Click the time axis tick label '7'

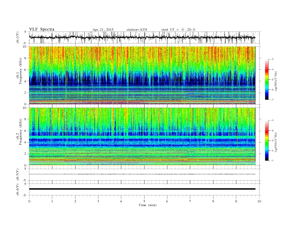[x=190, y=201]
